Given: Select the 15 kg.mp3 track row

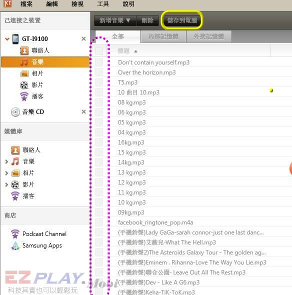Looking at the screenshot, I should [x=191, y=152].
